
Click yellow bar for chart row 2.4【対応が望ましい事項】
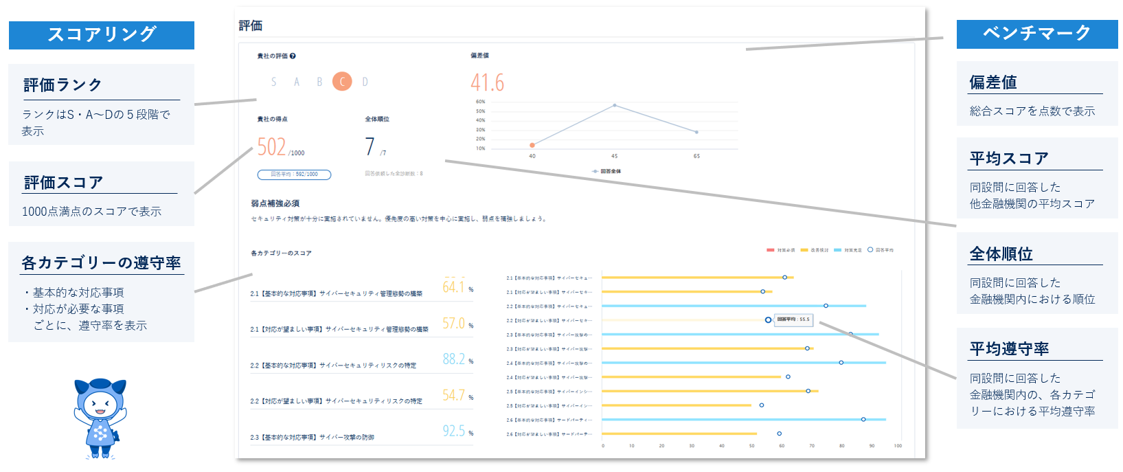tap(692, 377)
